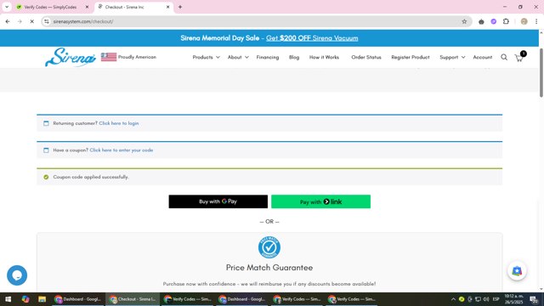
Task: Open Copilot from the taskbar
Action: (25, 299)
